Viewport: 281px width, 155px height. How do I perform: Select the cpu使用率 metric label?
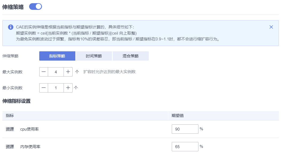coord(29,129)
